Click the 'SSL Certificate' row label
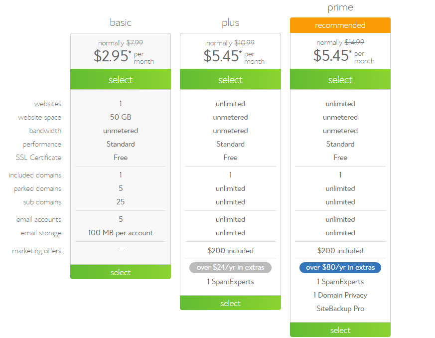The height and width of the screenshot is (338, 435). (x=38, y=158)
